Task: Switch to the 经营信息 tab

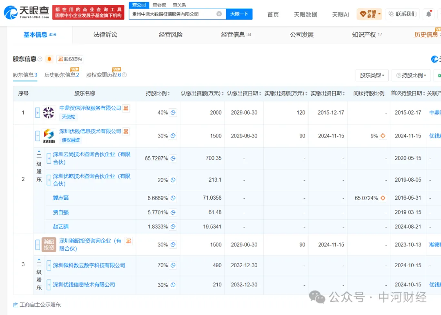Action: point(236,35)
